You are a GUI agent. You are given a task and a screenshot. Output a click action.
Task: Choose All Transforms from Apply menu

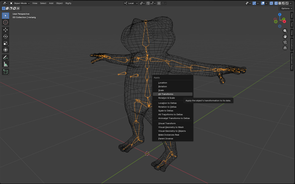pyautogui.click(x=166, y=94)
